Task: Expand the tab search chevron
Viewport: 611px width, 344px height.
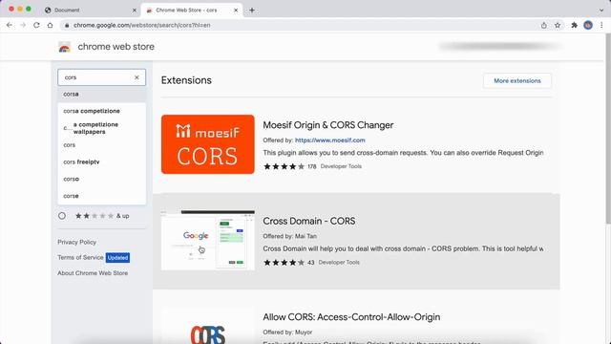Action: pos(601,11)
